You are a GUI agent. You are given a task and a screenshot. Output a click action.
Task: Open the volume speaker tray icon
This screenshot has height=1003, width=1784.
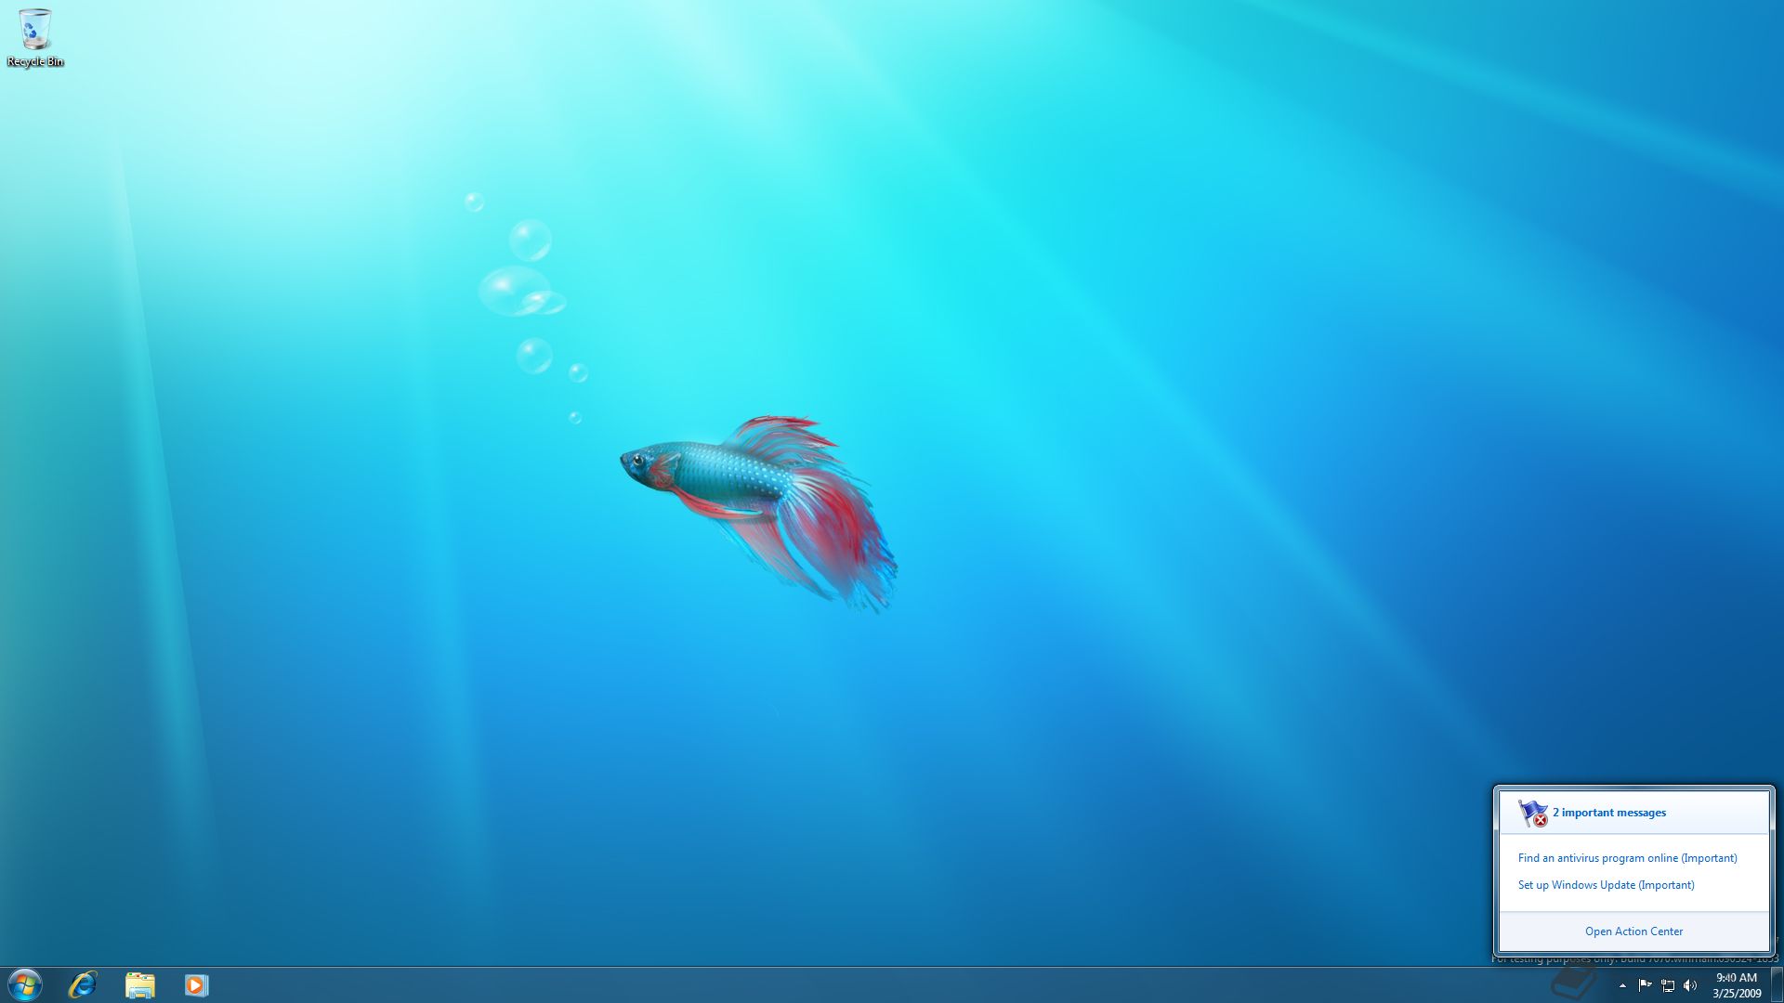click(x=1690, y=985)
